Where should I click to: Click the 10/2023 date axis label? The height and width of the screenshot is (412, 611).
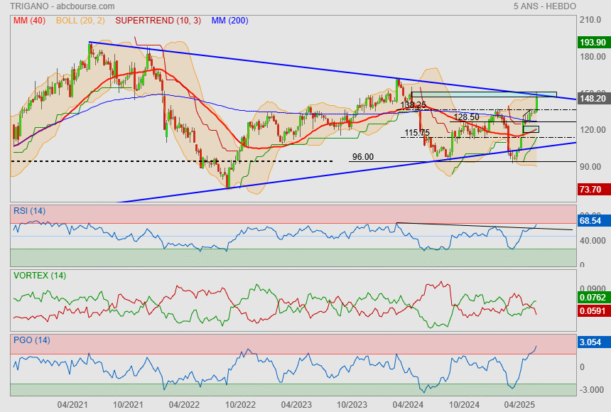coord(352,405)
